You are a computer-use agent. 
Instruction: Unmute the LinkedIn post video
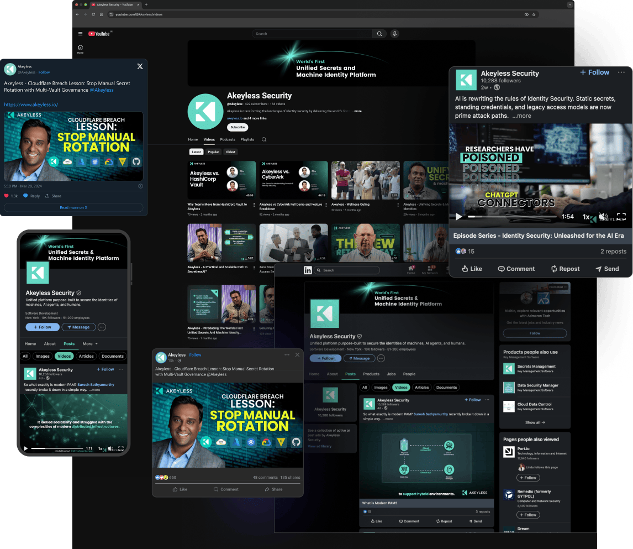pos(603,217)
